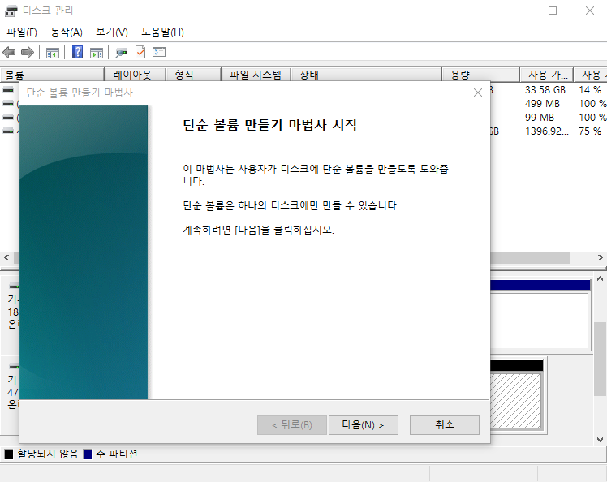The width and height of the screenshot is (607, 482).
Task: Close the 단순 볼륨 만들기 마법사 dialog
Action: point(478,93)
